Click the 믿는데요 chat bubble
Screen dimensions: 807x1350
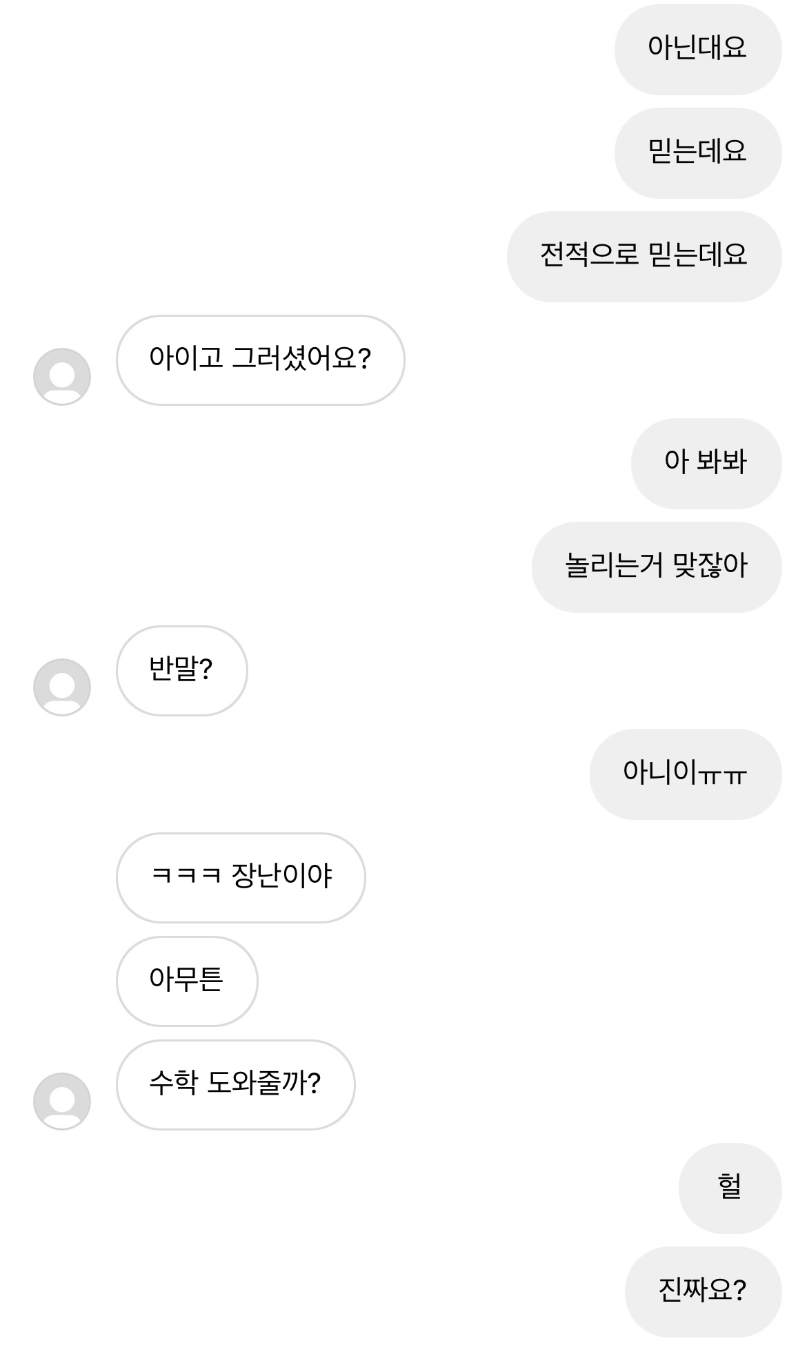697,153
